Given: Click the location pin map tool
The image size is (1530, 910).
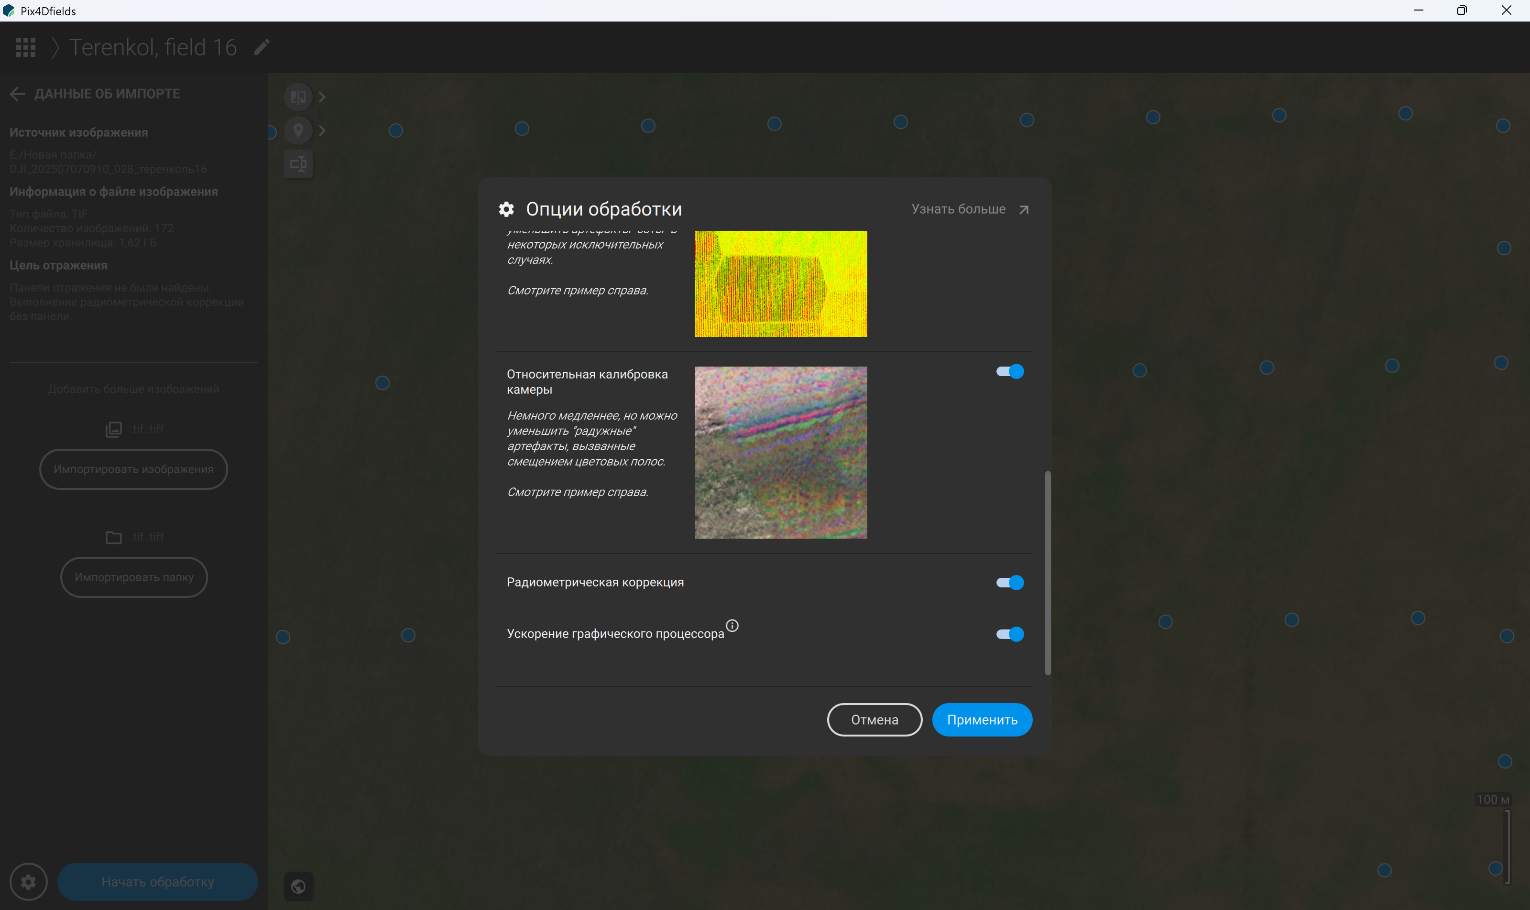Looking at the screenshot, I should point(298,130).
